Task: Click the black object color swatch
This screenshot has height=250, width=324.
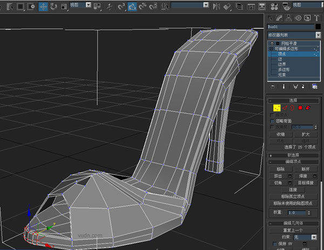Action: coord(317,26)
